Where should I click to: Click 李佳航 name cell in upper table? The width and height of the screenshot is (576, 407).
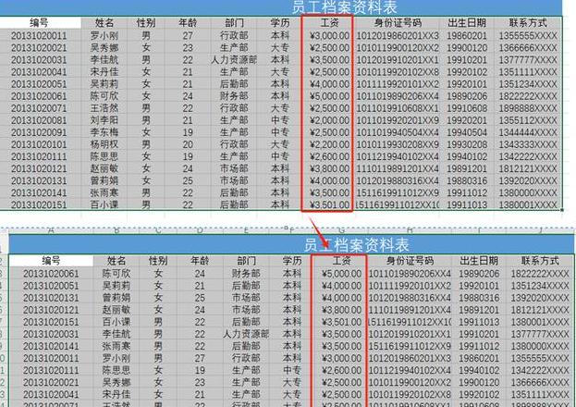104,59
